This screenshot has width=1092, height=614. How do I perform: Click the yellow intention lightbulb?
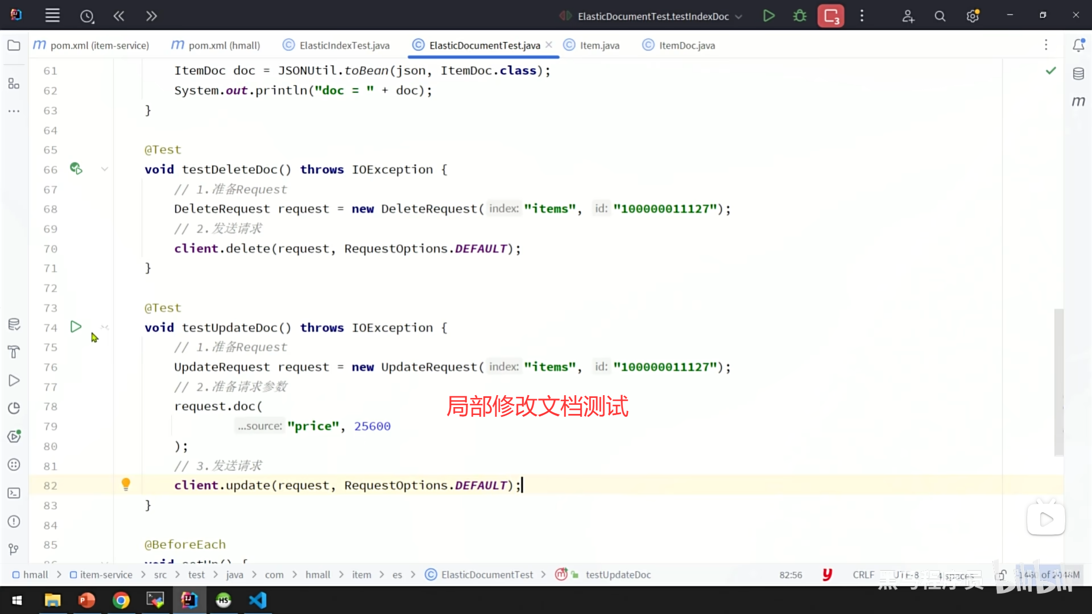pos(126,484)
